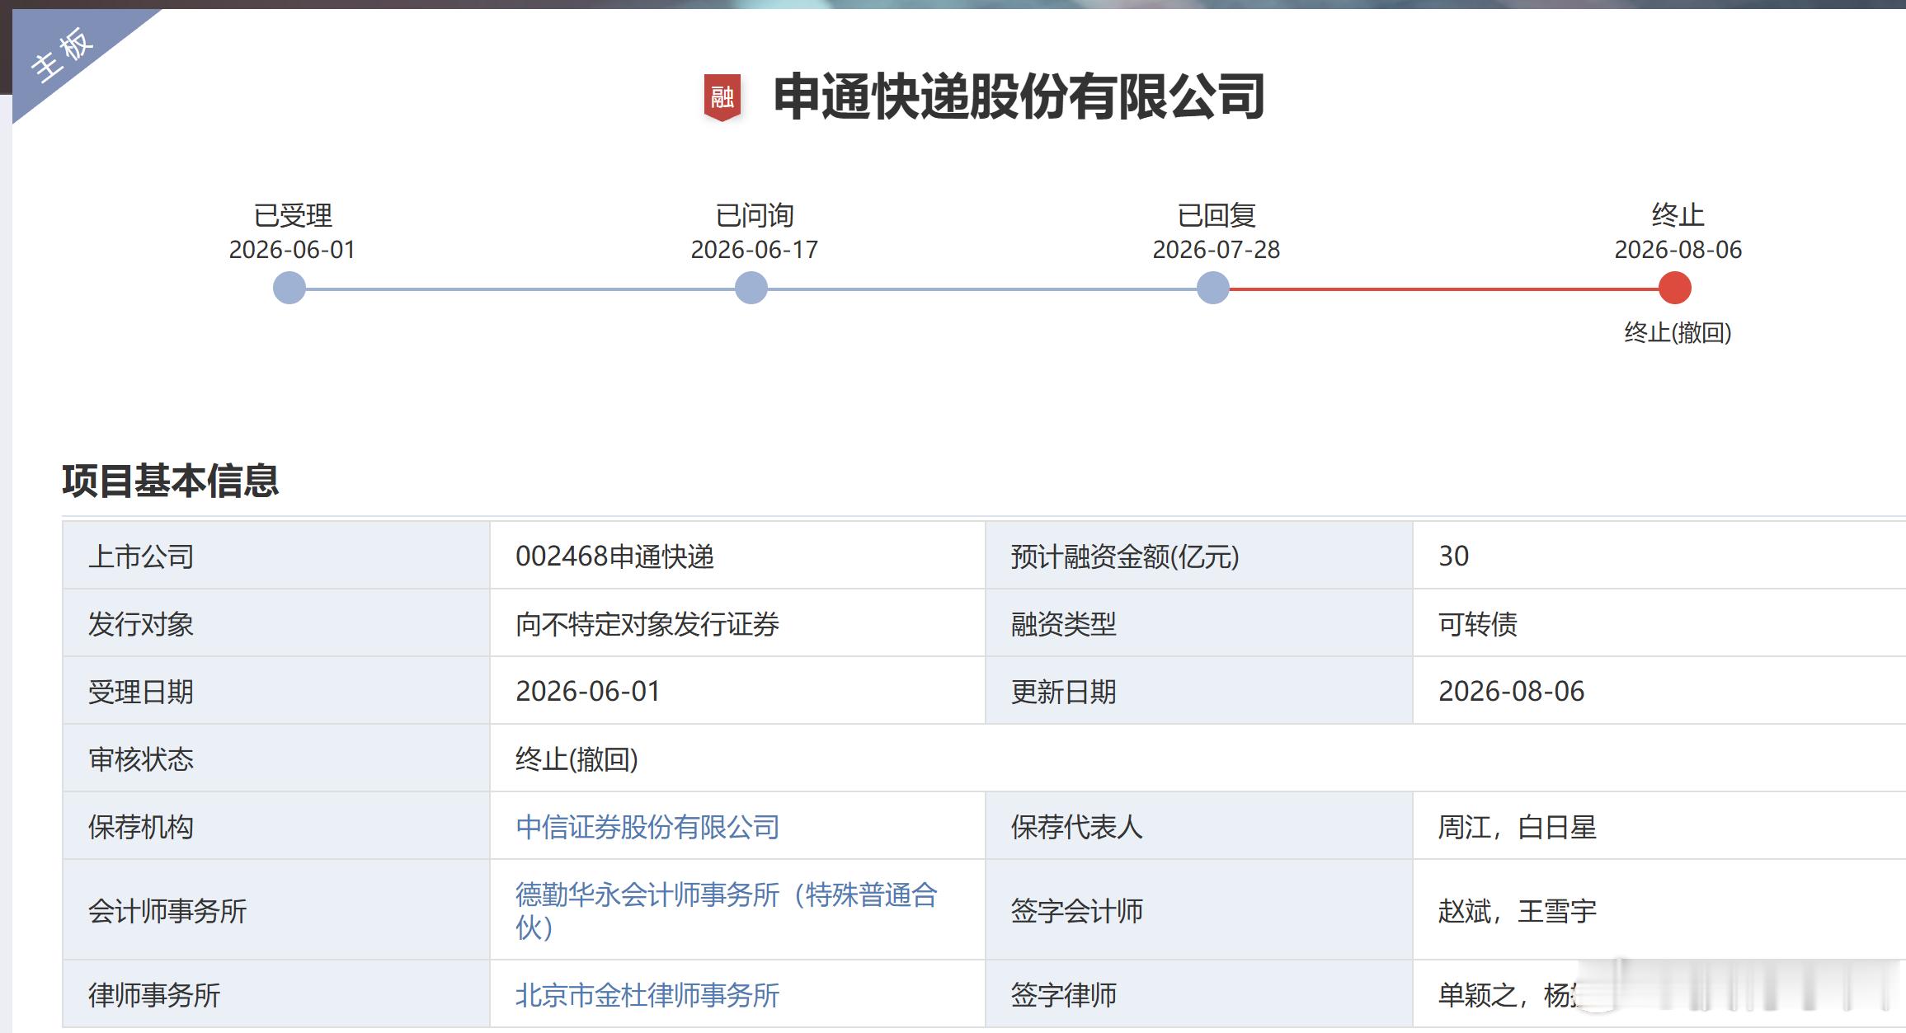Click the 2026-07-28 date under 已回复

coord(1216,250)
